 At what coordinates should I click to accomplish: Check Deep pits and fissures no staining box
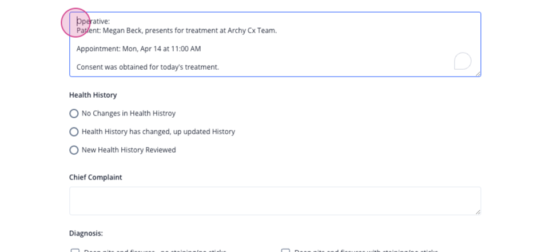point(75,251)
